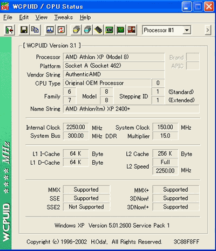The image size is (216, 251).
Task: Close the WCPUID window
Action: tap(209, 6)
